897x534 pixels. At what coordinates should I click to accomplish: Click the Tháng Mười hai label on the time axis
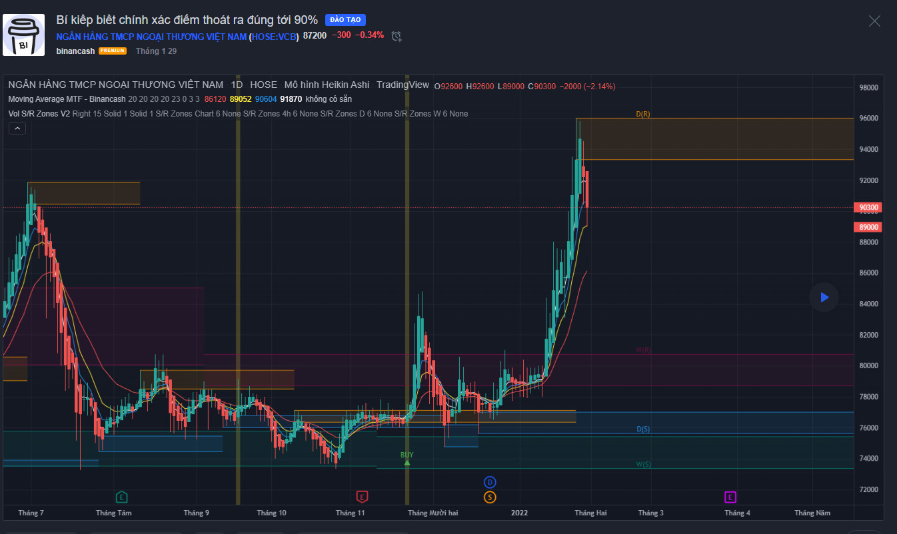tap(433, 513)
